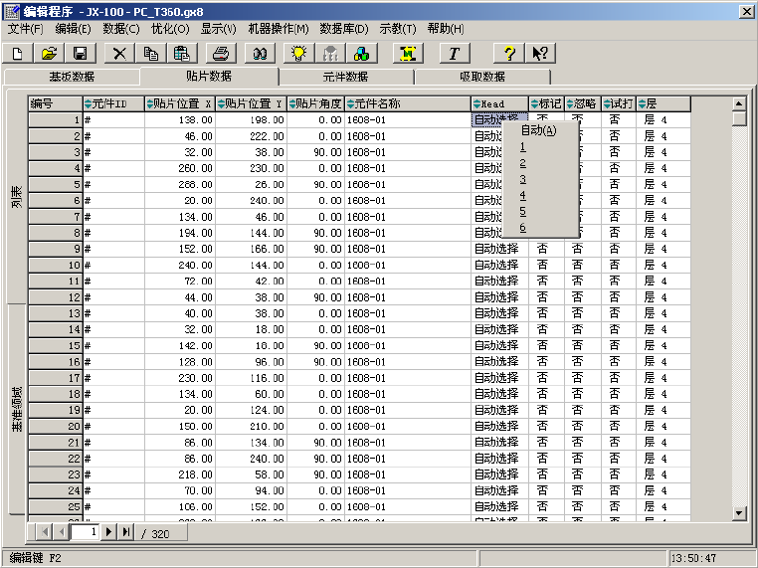Image resolution: width=758 pixels, height=568 pixels.
Task: Click the vertical scrollbar down arrow
Action: click(739, 513)
